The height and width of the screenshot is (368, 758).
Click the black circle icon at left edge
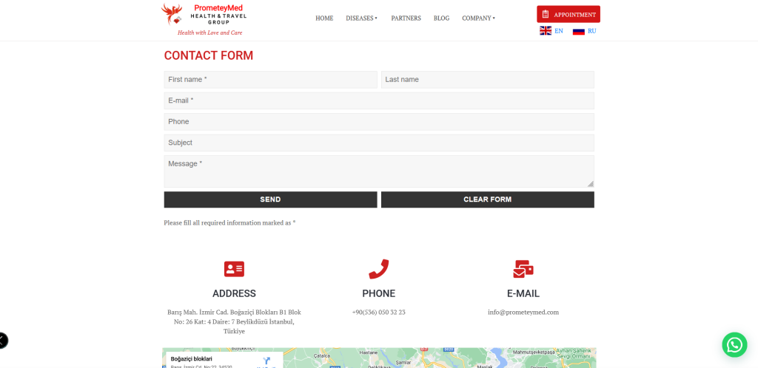2,340
